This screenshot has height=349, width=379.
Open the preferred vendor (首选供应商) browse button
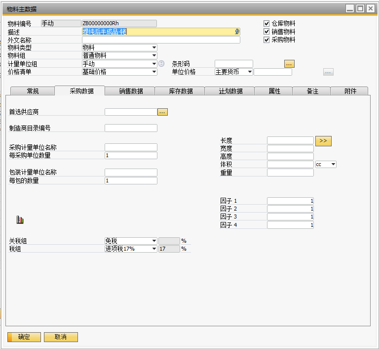click(162, 112)
